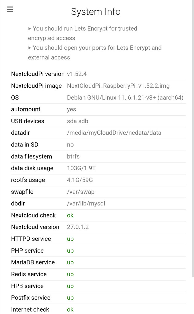194x314 pixels.
Task: Toggle the automount setting row
Action: coord(71,109)
